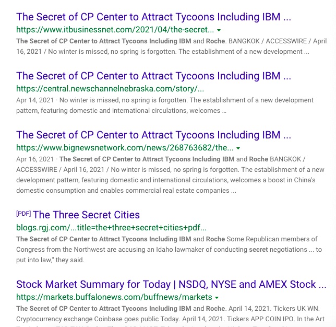
Task: Click the Apr 16, 2021 snippet date
Action: pos(35,159)
